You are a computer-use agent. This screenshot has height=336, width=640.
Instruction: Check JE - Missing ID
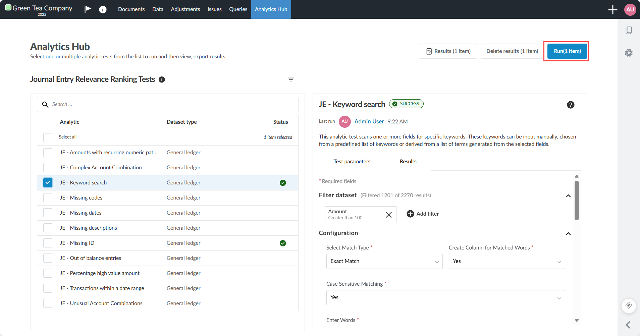tap(48, 243)
